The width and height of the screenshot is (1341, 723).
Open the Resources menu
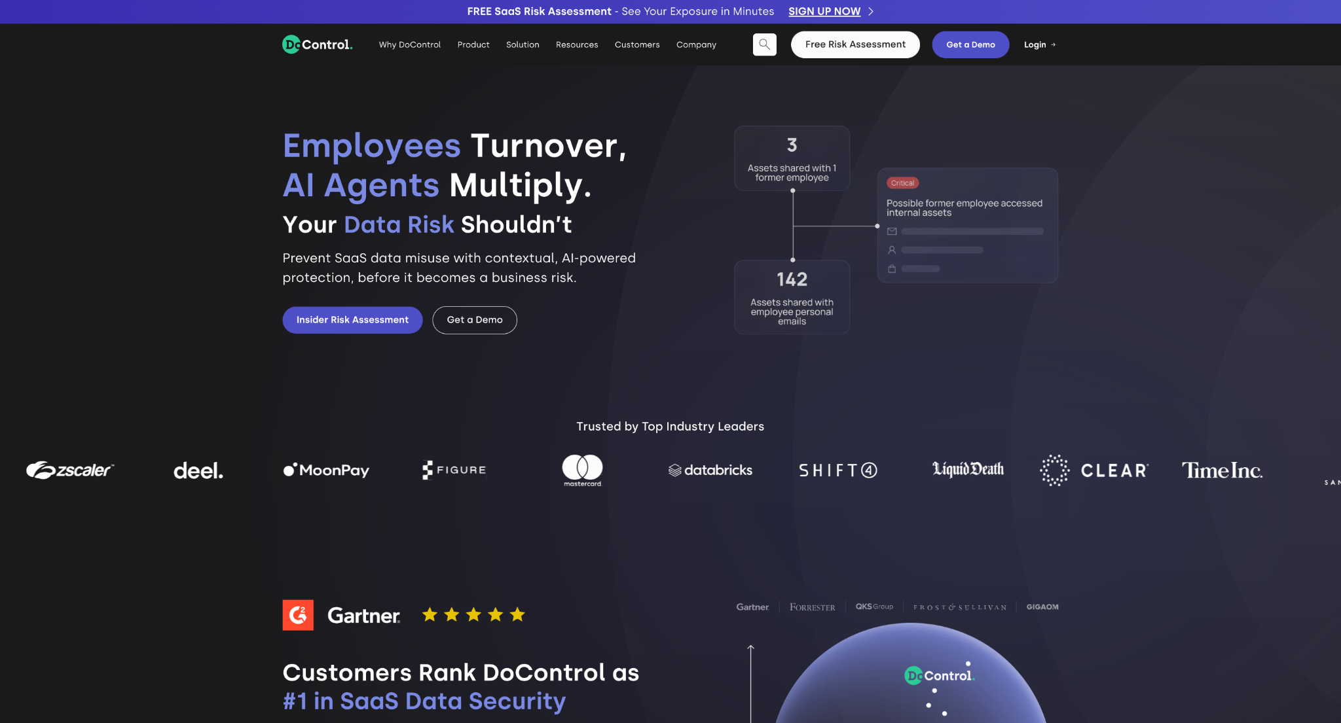[x=577, y=44]
